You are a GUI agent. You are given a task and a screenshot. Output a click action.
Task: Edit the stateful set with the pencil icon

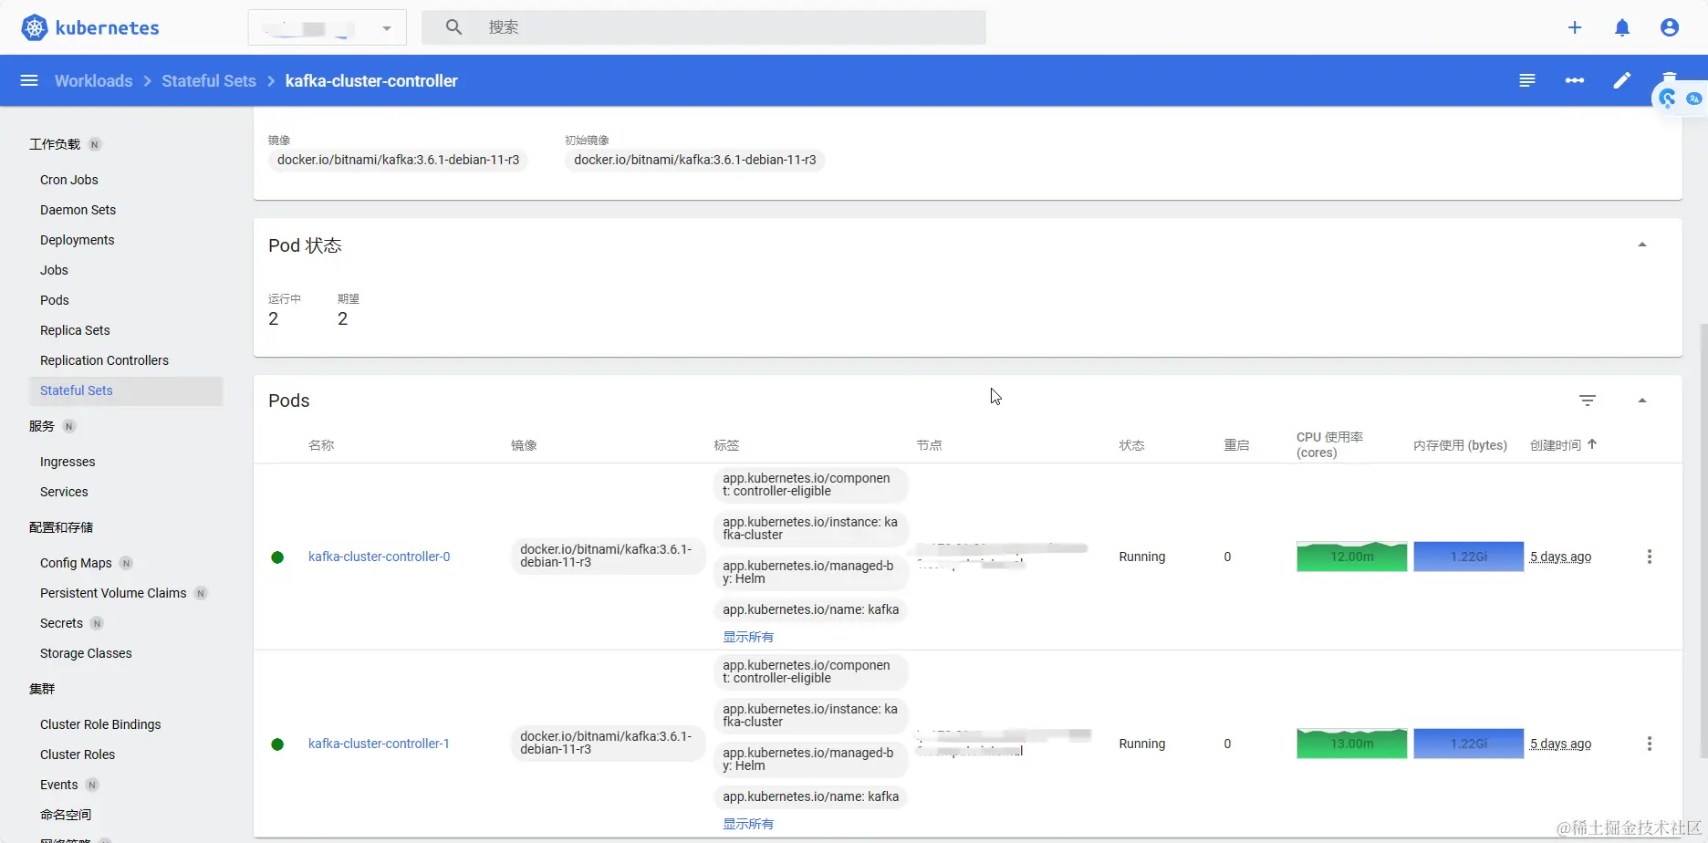click(x=1622, y=80)
